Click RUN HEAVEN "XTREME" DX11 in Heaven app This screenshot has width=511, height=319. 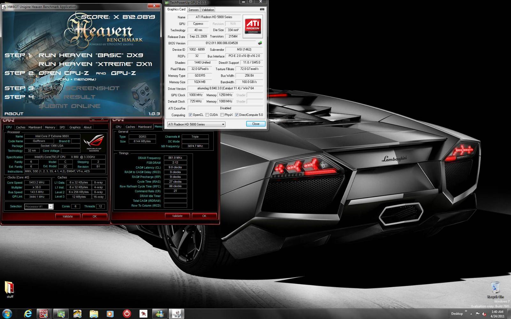click(95, 64)
